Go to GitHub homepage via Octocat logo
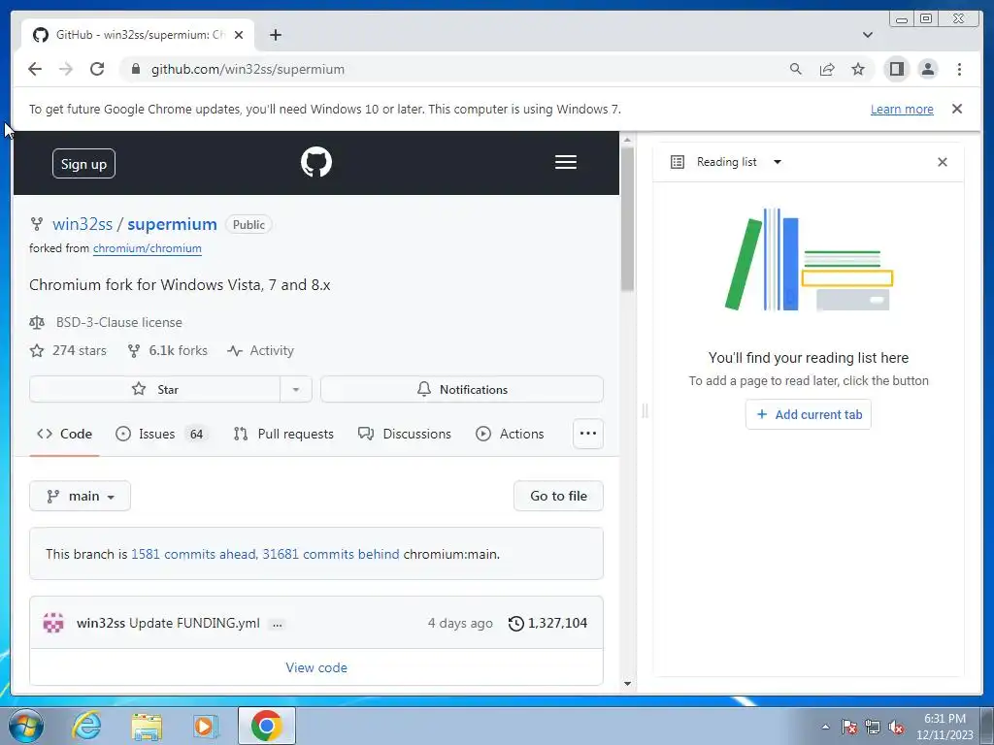994x745 pixels. [316, 162]
